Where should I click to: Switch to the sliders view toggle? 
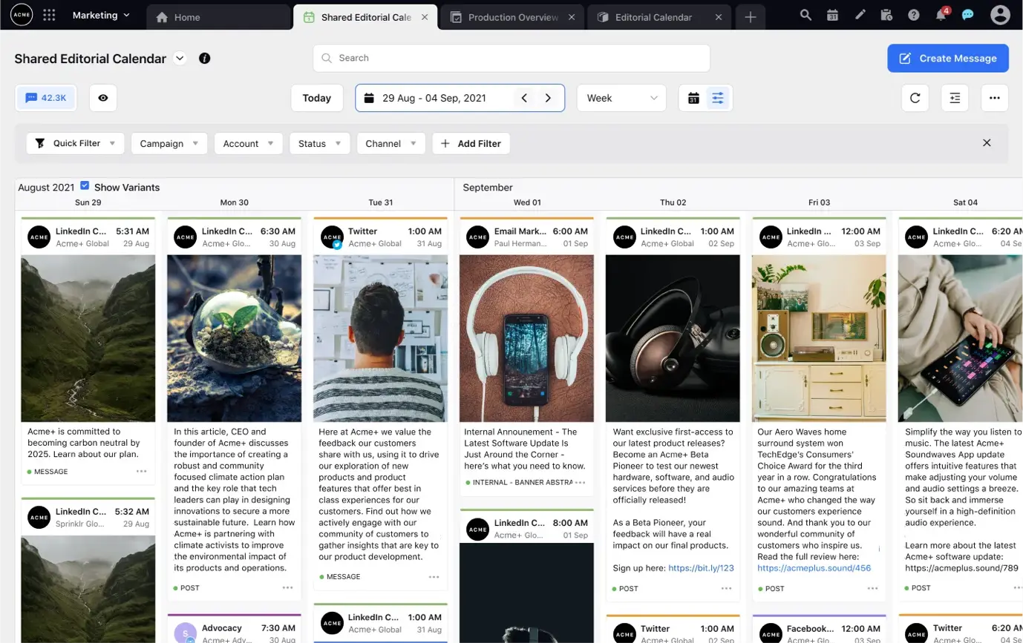point(718,98)
